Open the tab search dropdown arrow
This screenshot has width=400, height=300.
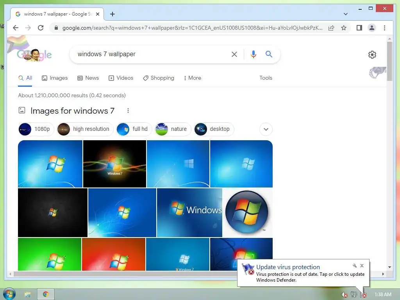[x=345, y=14]
